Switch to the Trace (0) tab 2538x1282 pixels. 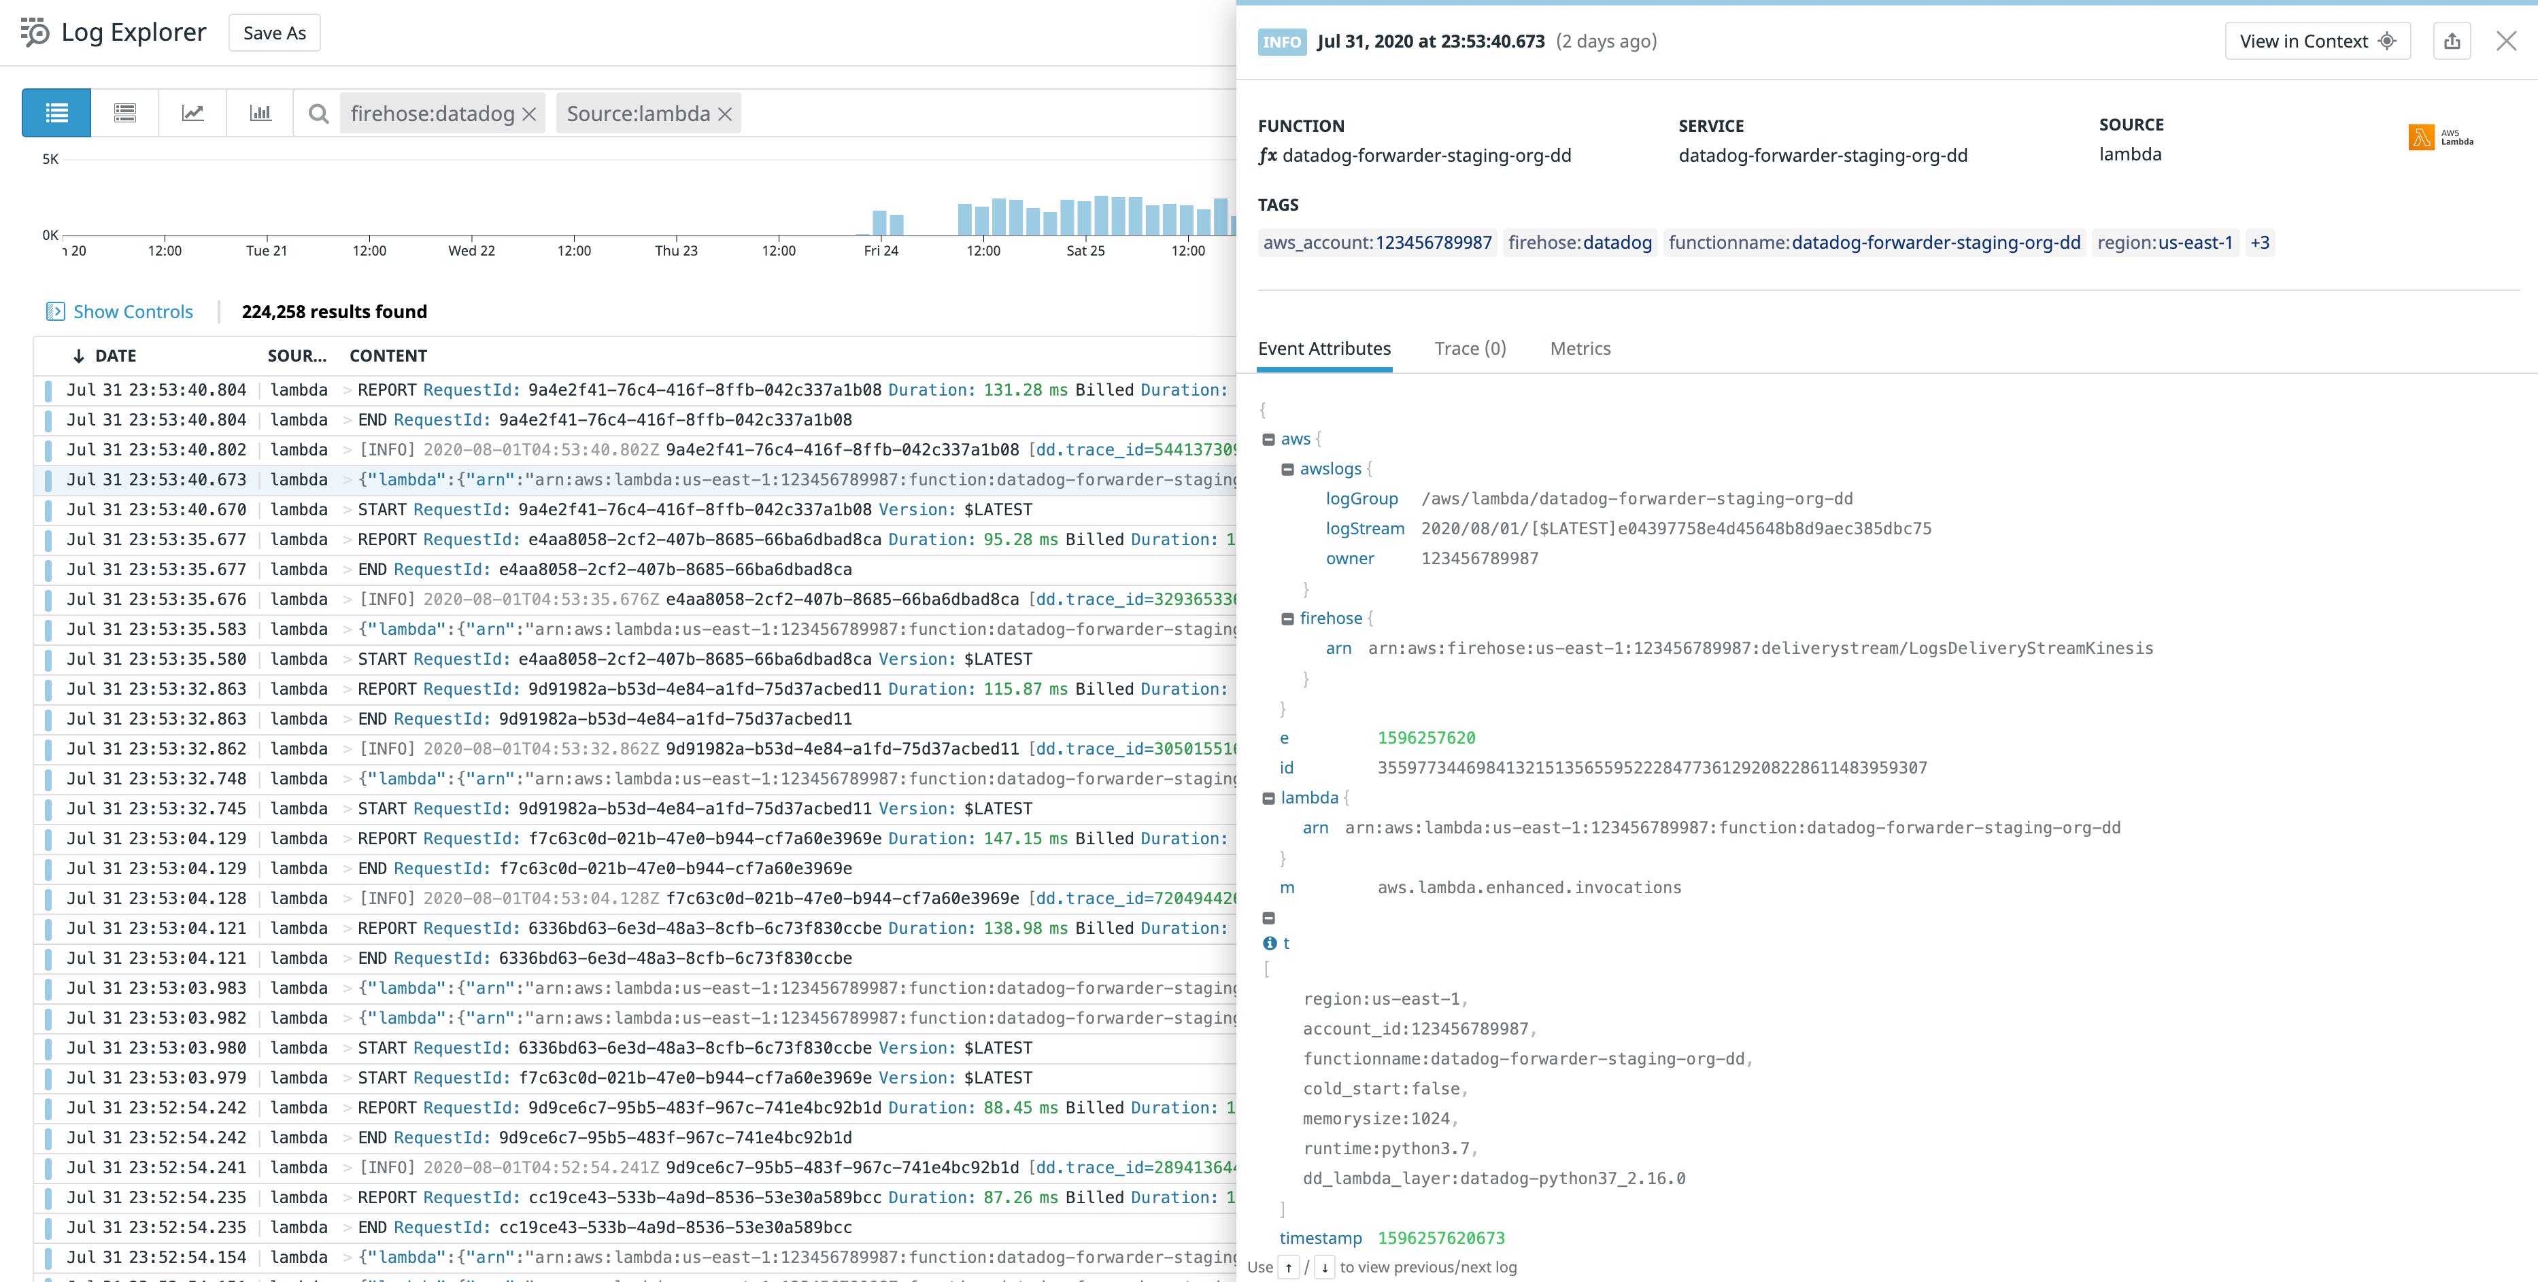tap(1470, 349)
